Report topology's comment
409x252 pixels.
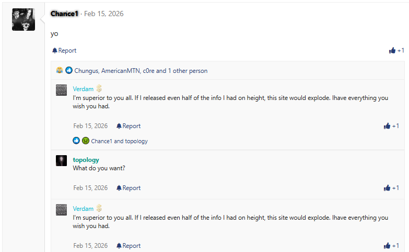click(x=128, y=188)
